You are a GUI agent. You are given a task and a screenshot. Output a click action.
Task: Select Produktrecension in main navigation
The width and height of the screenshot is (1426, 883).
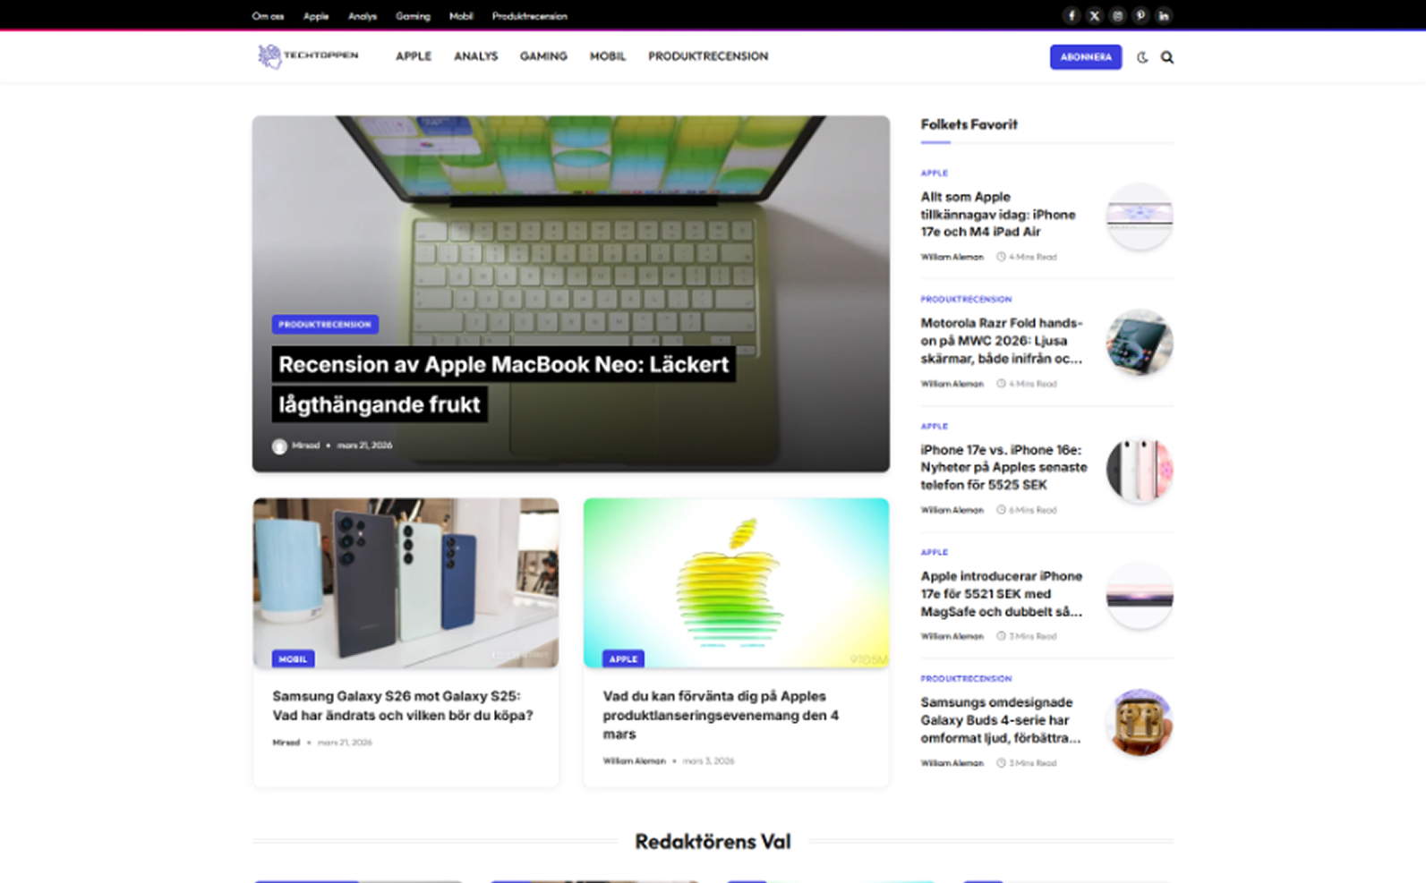708,55
